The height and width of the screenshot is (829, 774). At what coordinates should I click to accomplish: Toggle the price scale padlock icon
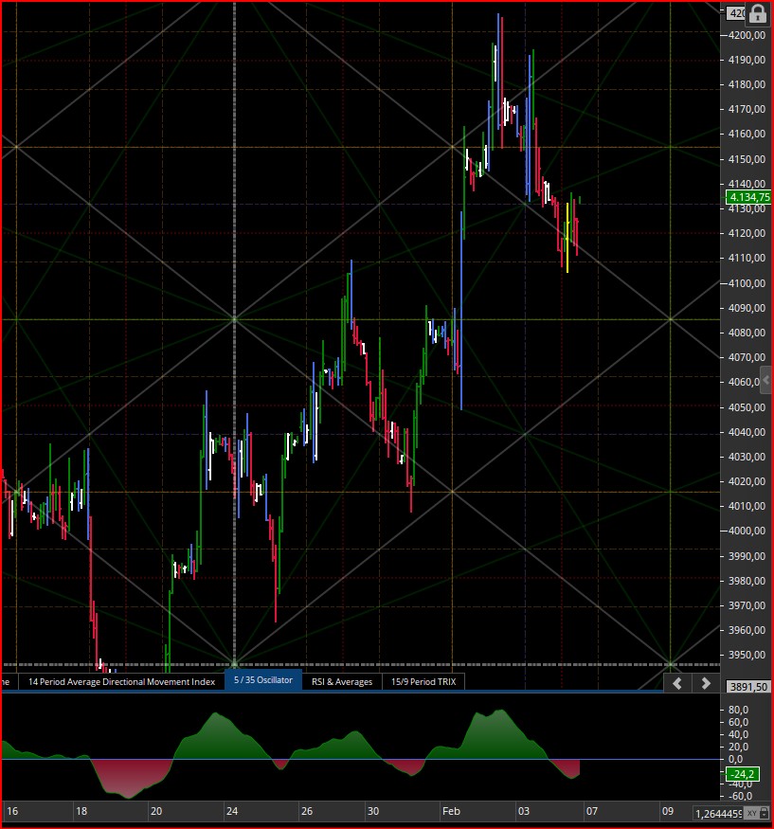[758, 14]
